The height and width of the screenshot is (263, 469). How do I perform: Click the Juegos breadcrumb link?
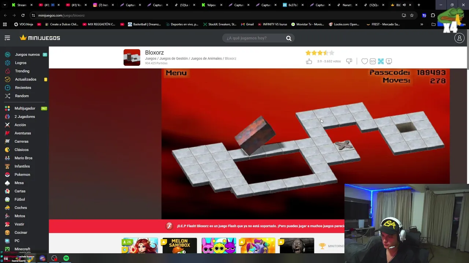[x=151, y=58]
